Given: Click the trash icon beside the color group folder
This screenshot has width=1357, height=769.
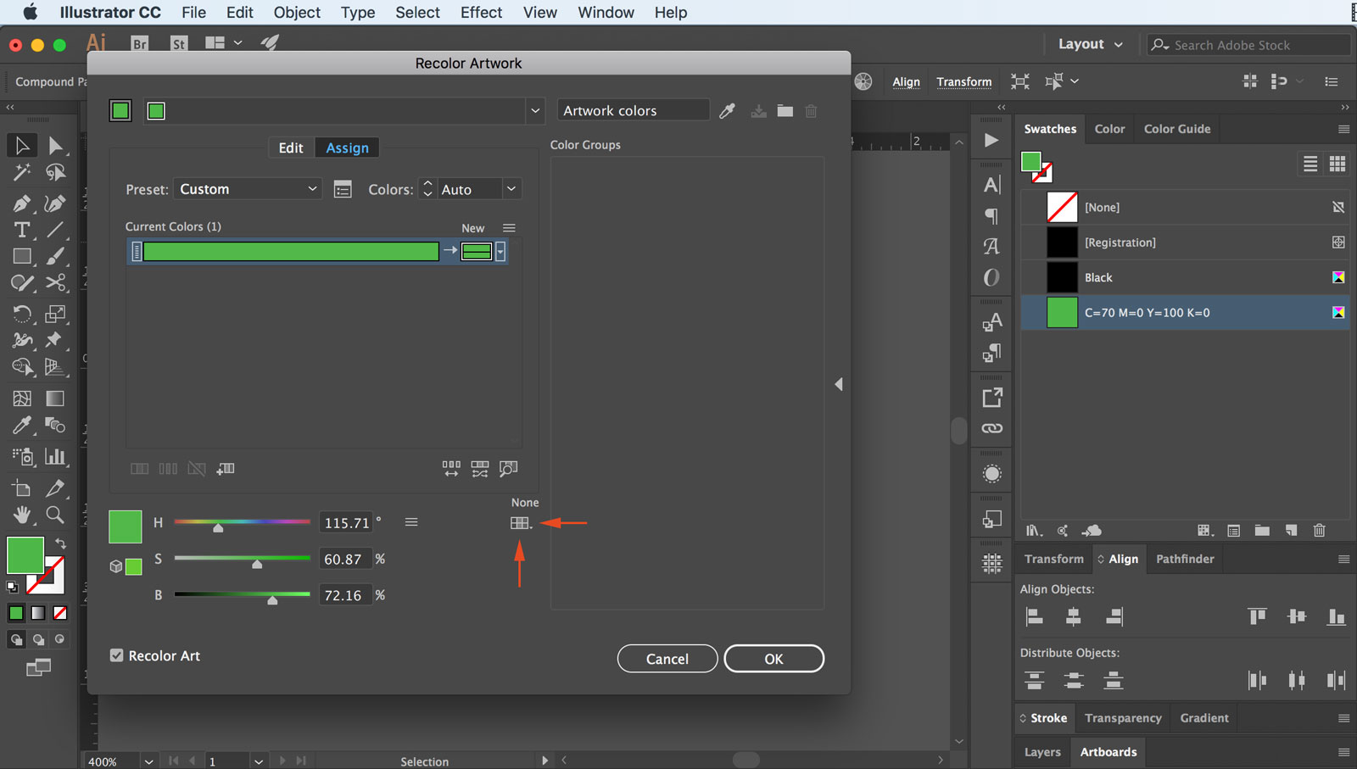Looking at the screenshot, I should [811, 110].
